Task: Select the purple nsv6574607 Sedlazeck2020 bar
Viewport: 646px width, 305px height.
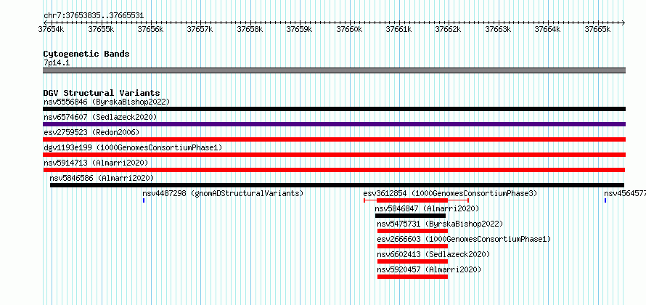Action: [334, 124]
